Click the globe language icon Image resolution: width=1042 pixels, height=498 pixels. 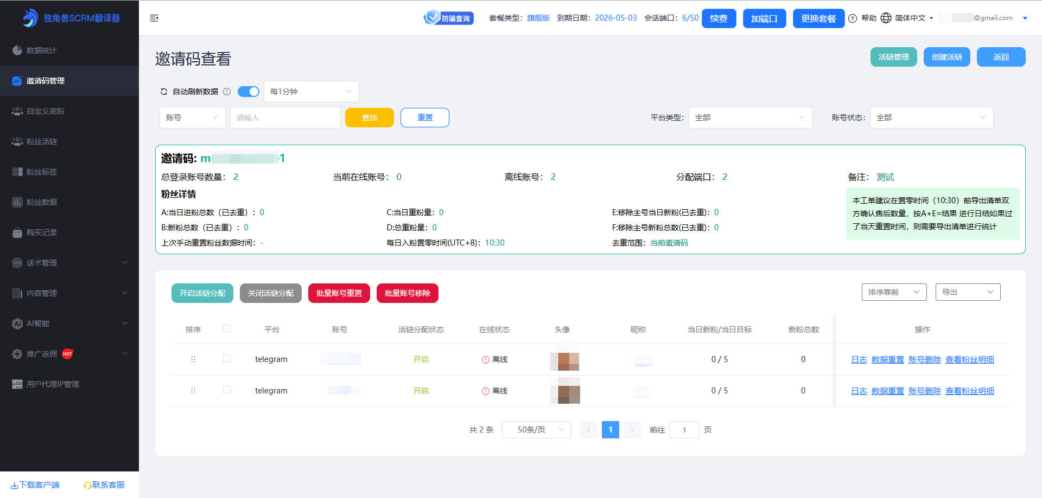[886, 18]
